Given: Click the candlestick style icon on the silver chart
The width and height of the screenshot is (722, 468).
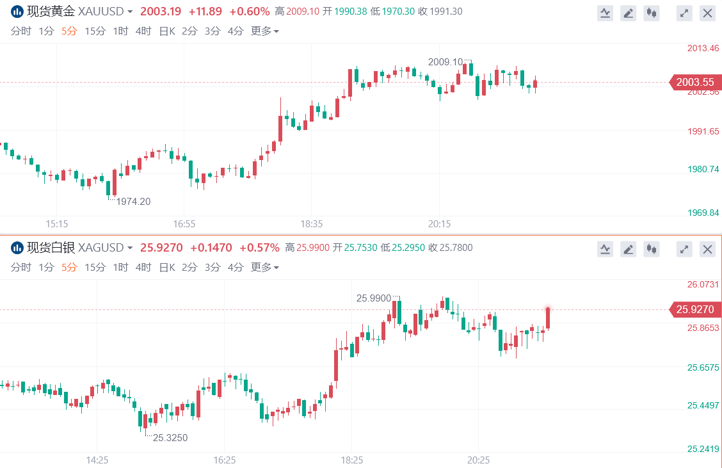Looking at the screenshot, I should point(652,249).
